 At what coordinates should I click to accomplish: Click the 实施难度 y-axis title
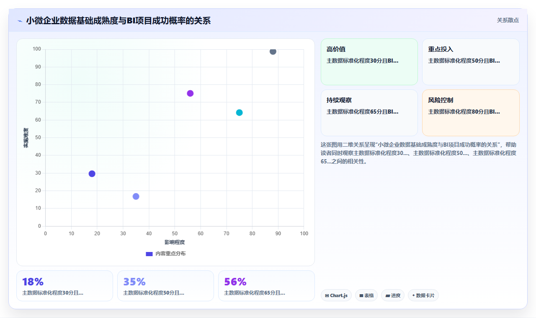click(26, 138)
